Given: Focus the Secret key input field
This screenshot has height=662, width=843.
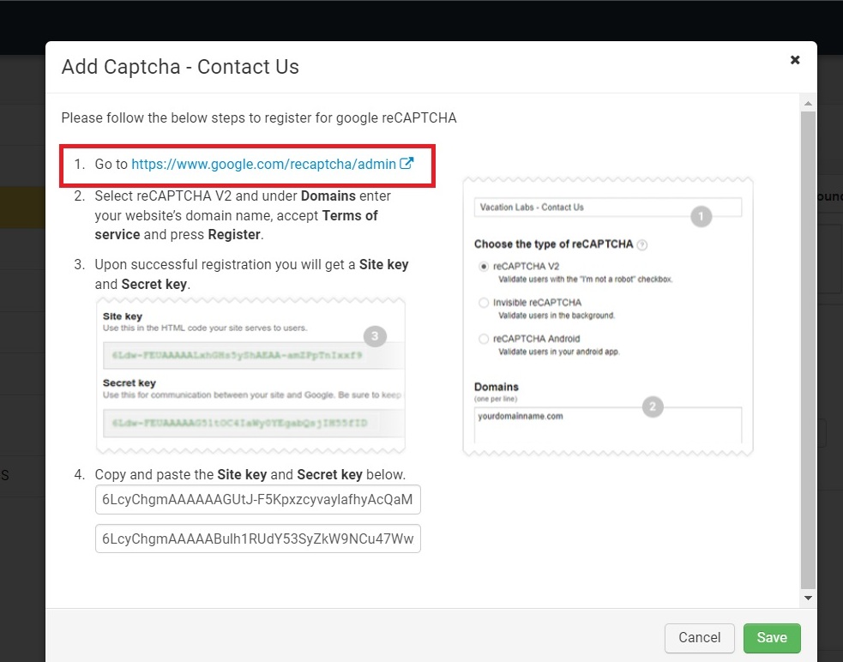Looking at the screenshot, I should click(x=257, y=539).
